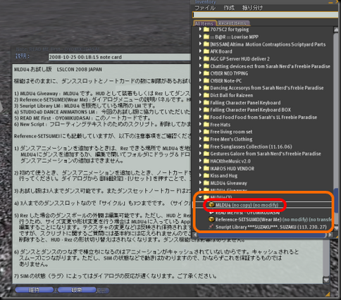Expand the [NISSAN] Altima Motion folder arrow
Screen dimensions: 341x300
pyautogui.click(x=200, y=44)
